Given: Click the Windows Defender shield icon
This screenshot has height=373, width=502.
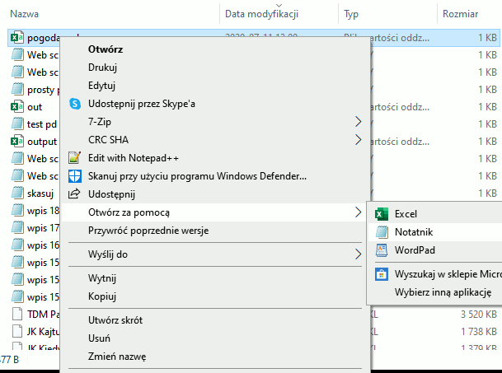Looking at the screenshot, I should coord(74,176).
